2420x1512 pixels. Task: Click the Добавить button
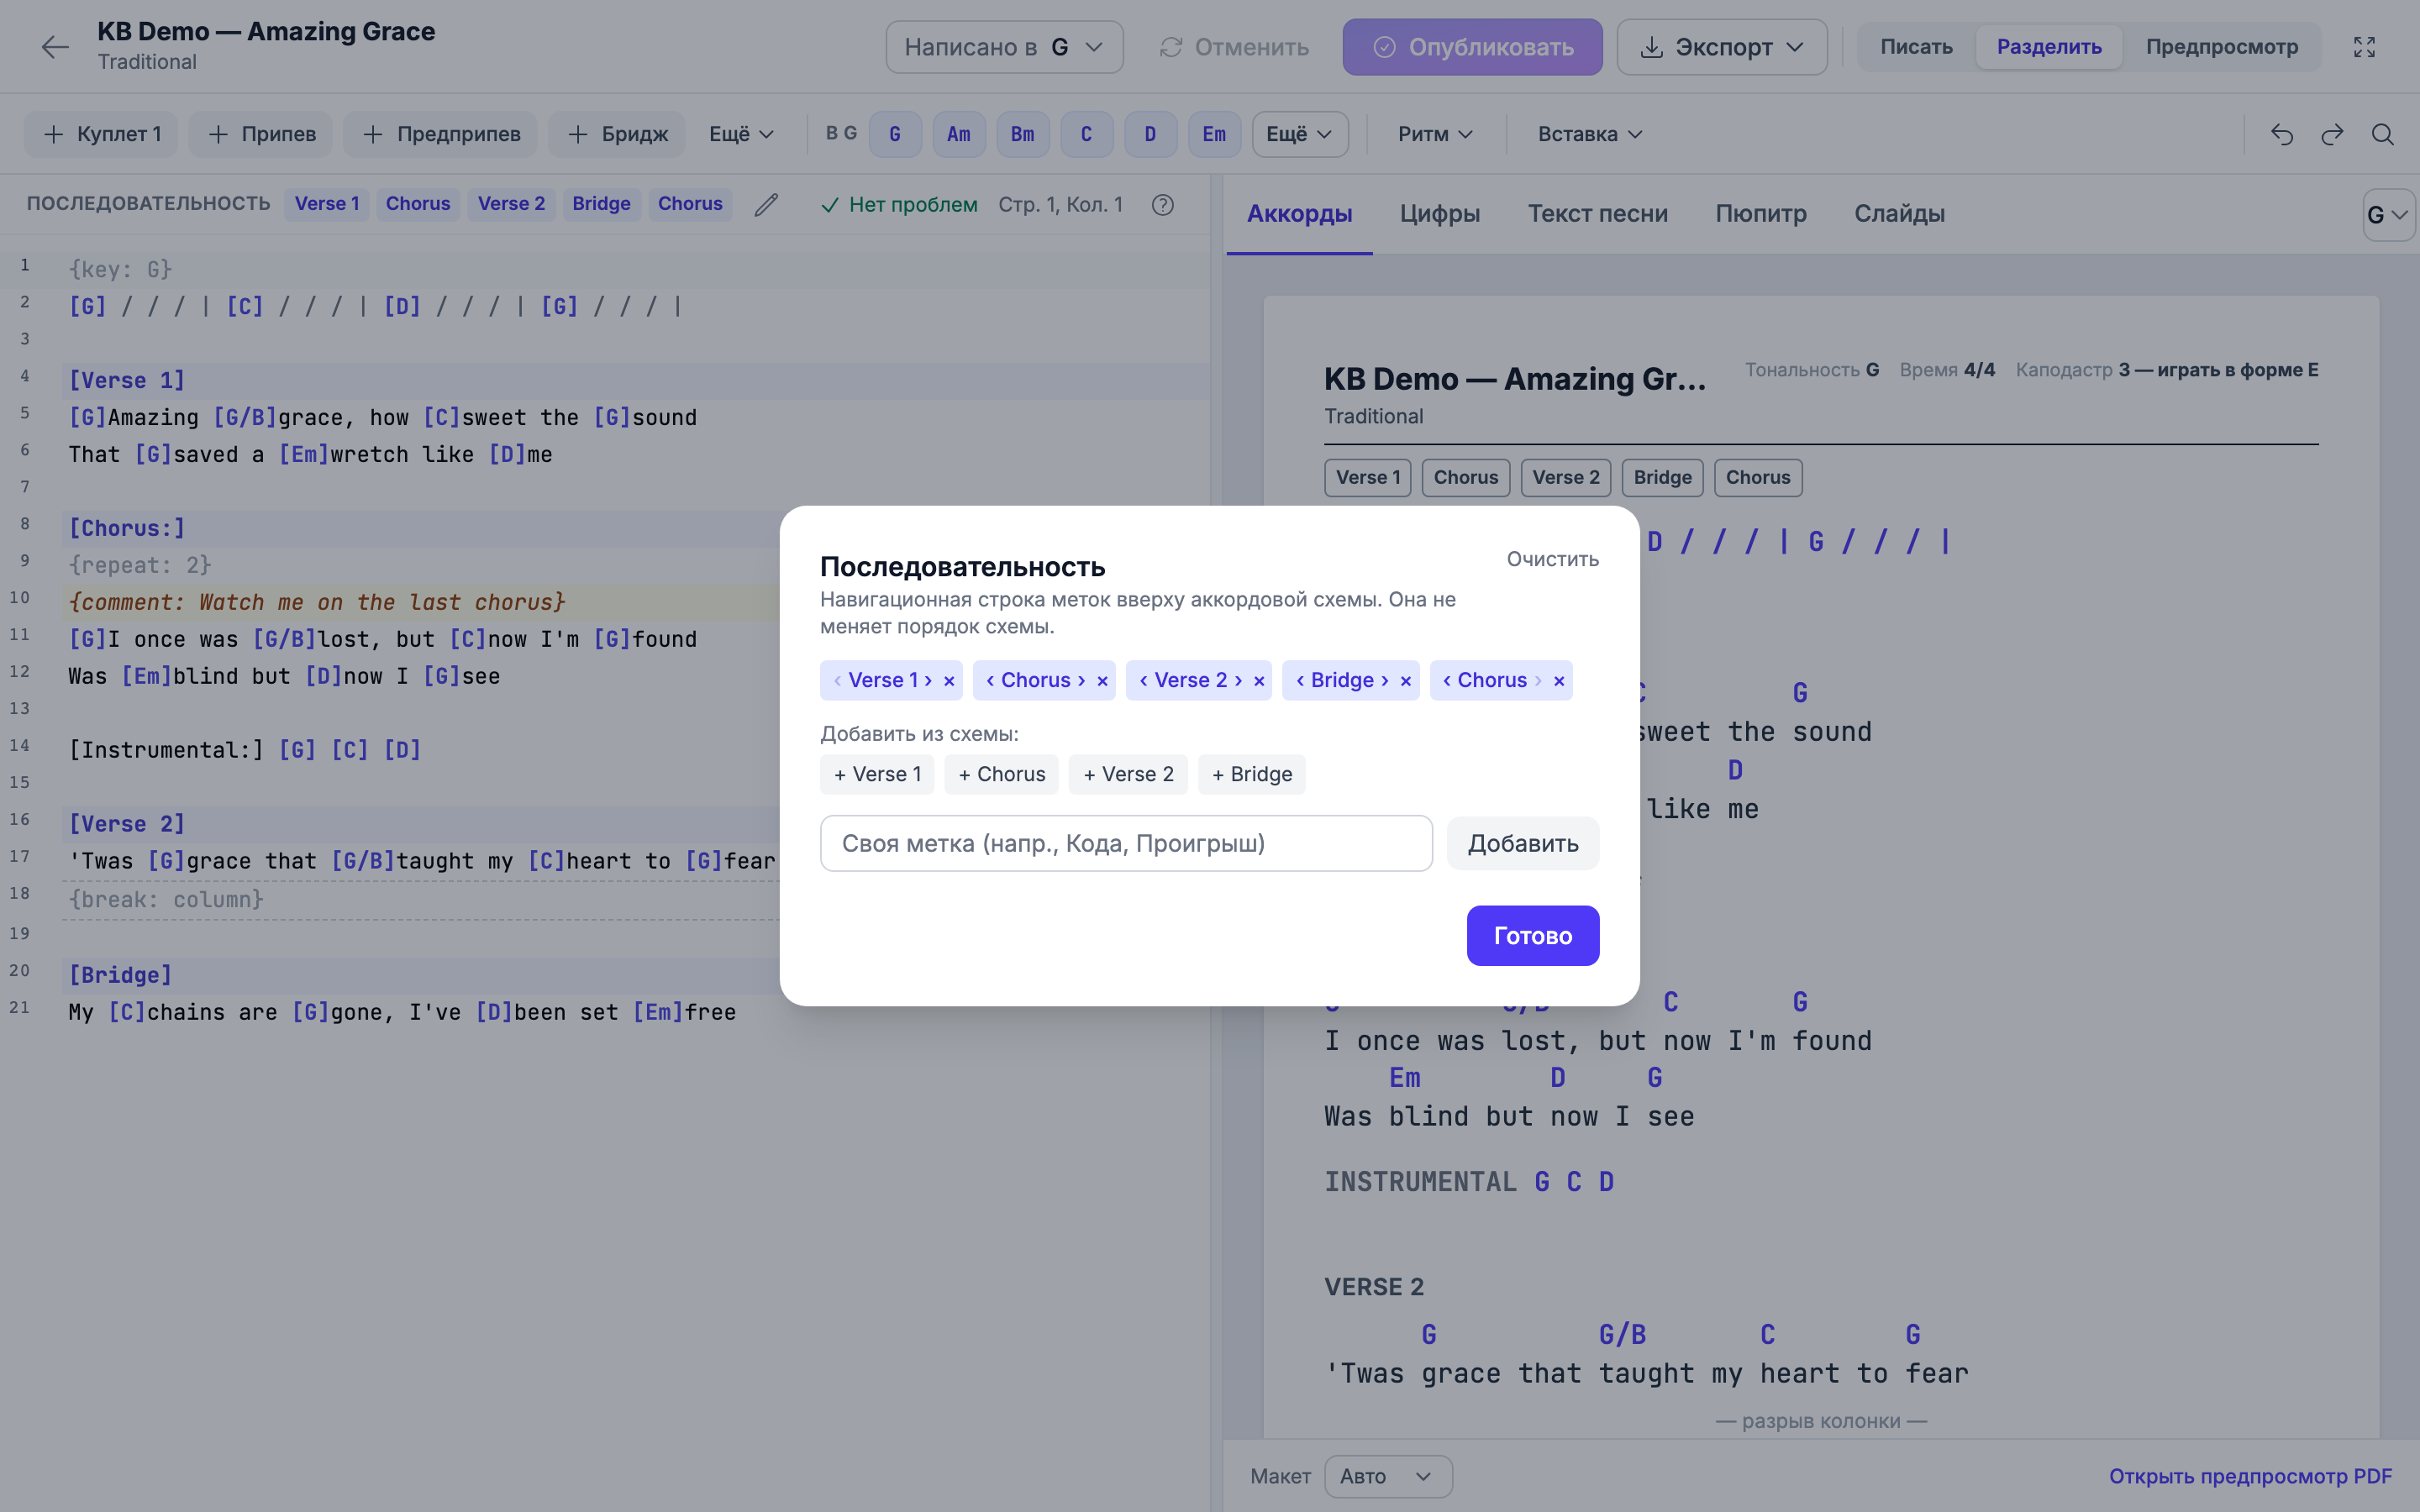[x=1522, y=843]
